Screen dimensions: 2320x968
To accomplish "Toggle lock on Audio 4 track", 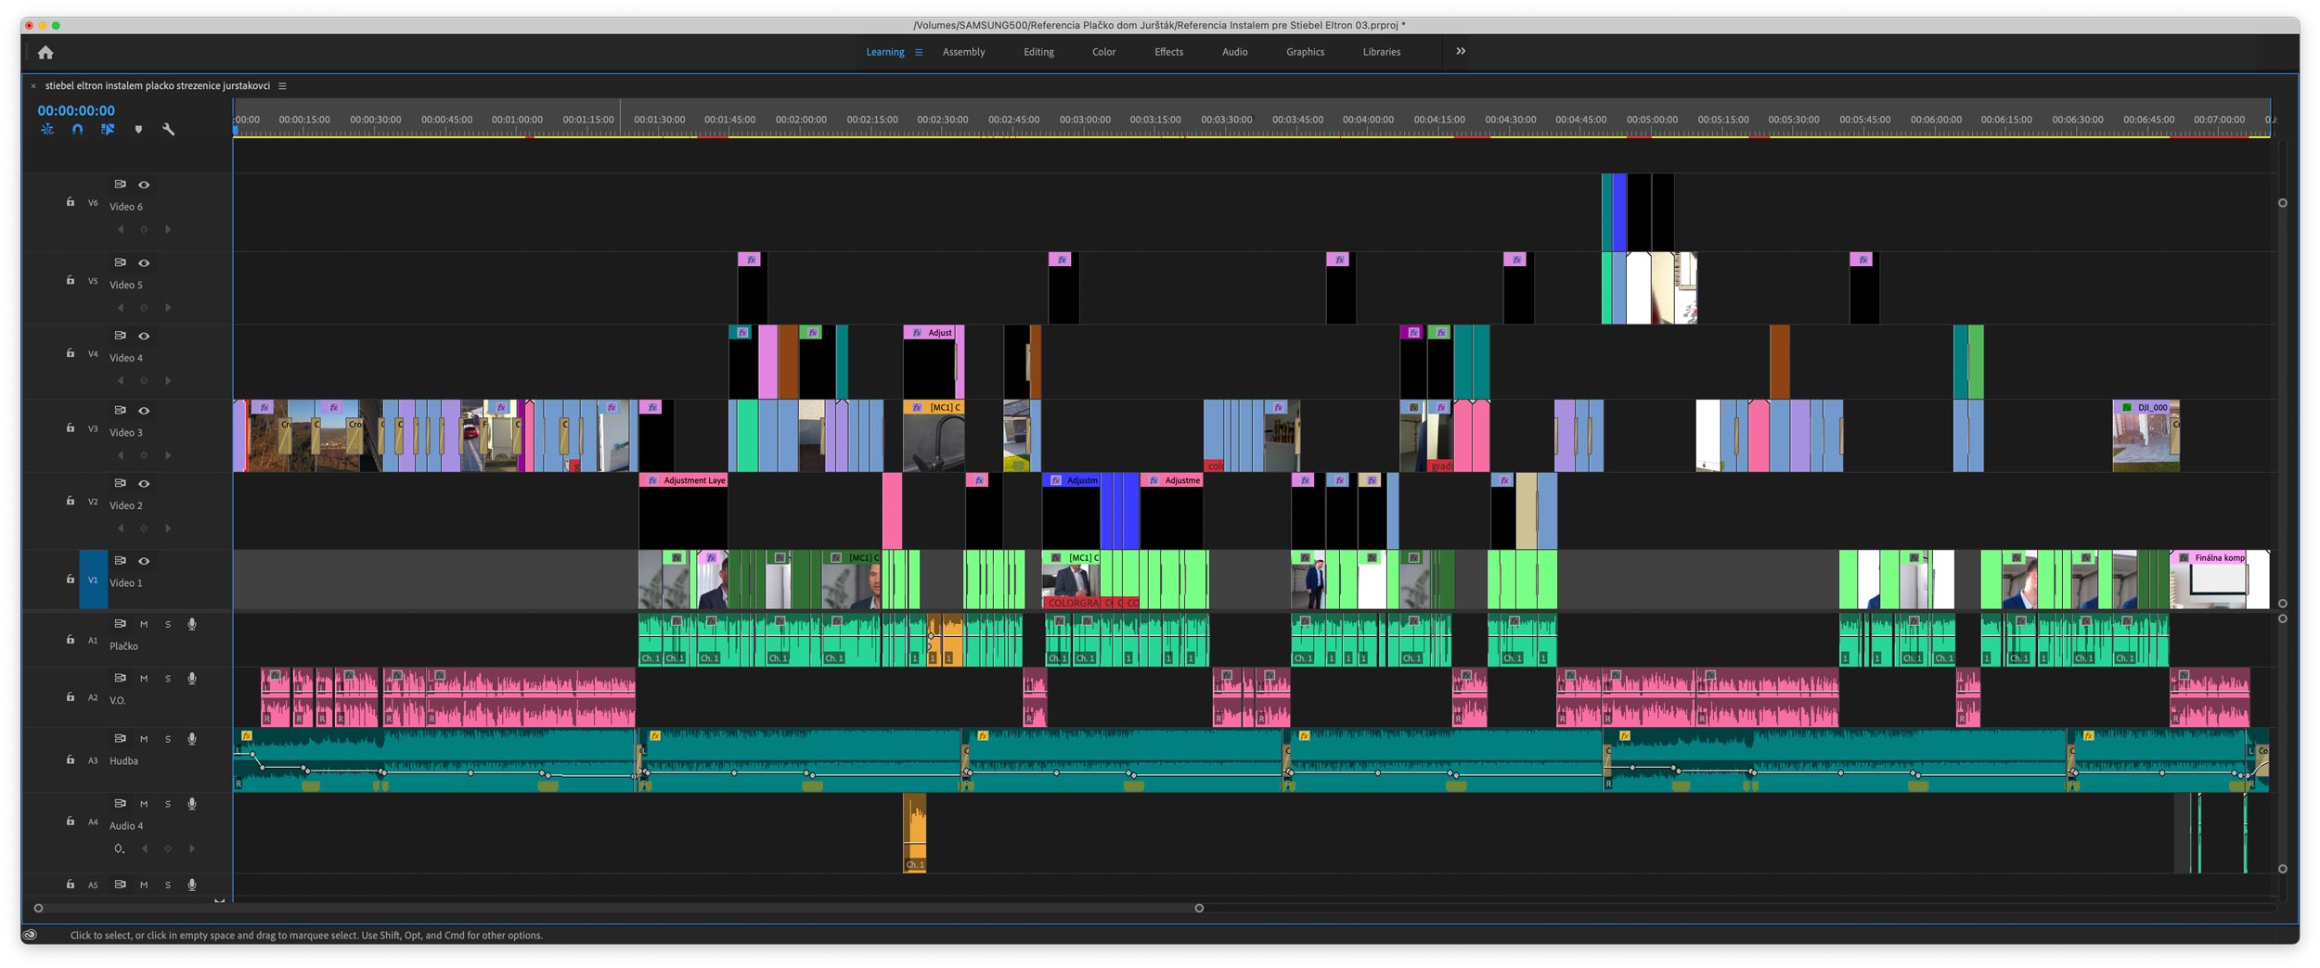I will 71,822.
